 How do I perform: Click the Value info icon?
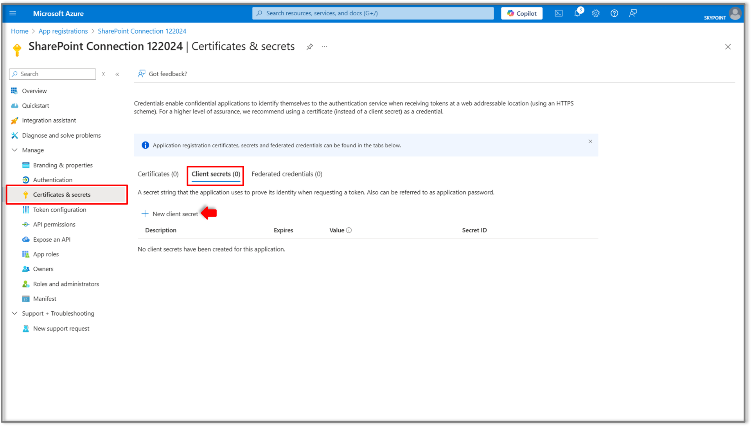(349, 230)
